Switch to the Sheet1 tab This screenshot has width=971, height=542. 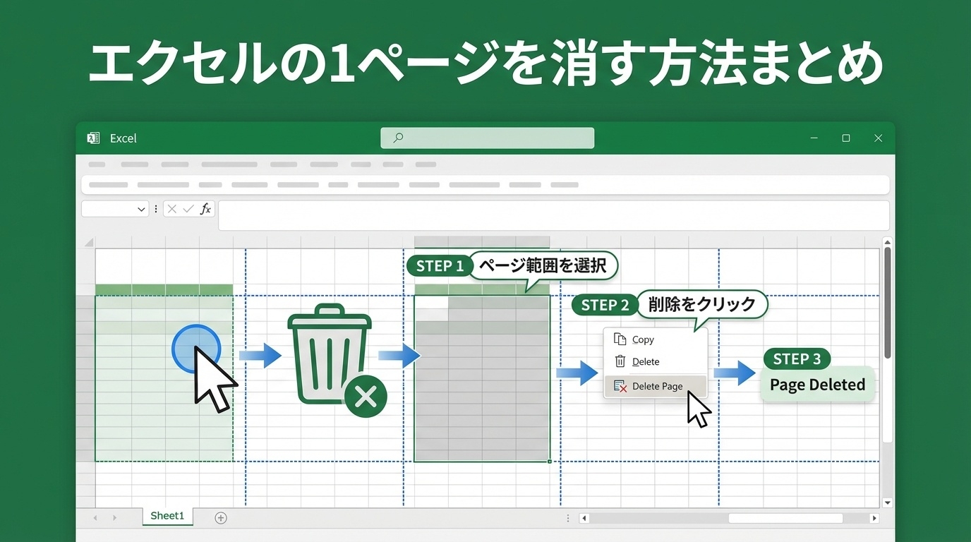click(167, 516)
